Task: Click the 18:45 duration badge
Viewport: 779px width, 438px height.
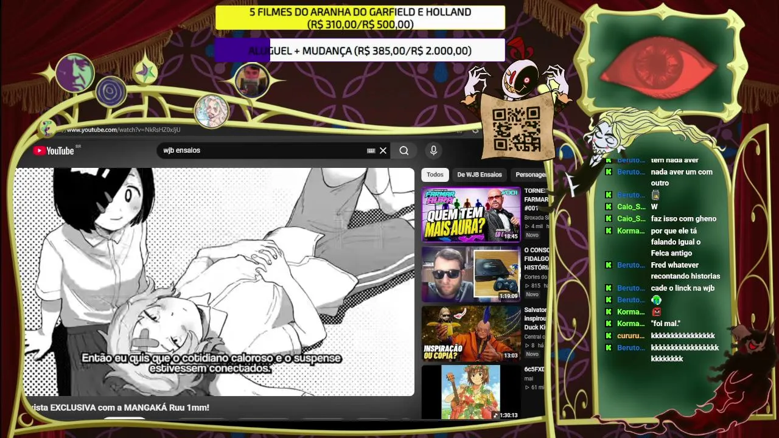Action: coord(511,236)
